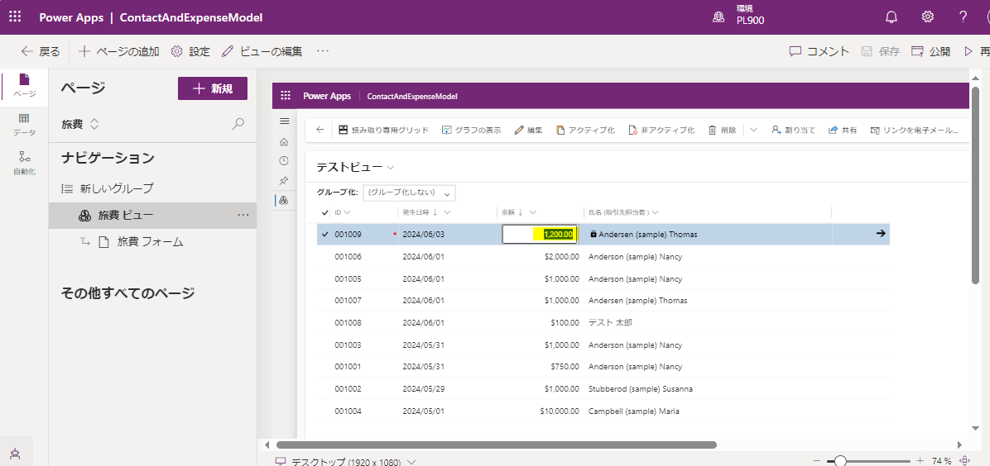990x466 pixels.
Task: Open the グループ化 dropdown
Action: tap(410, 193)
